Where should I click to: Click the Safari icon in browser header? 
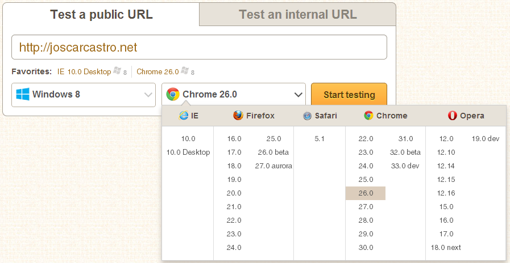[307, 116]
